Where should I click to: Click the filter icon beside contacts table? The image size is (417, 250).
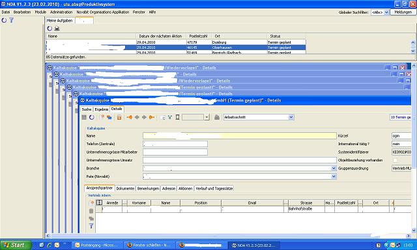click(x=91, y=226)
